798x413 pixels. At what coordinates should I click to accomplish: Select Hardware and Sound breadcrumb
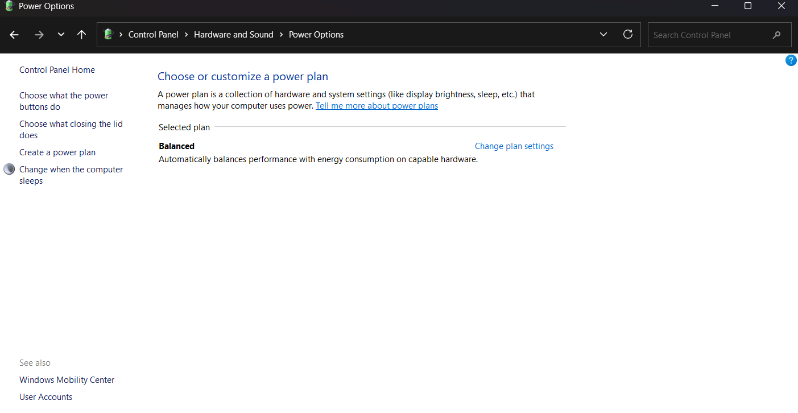pos(234,35)
